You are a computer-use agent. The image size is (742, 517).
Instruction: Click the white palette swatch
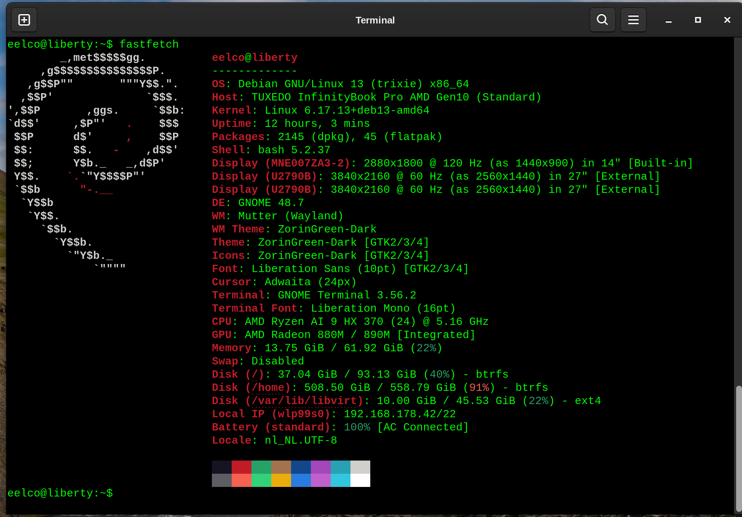360,480
